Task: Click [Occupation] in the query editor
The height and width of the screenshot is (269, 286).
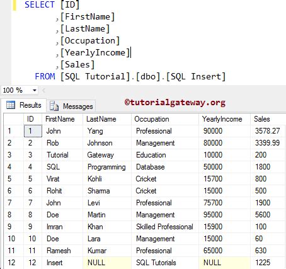Action: tap(90, 40)
